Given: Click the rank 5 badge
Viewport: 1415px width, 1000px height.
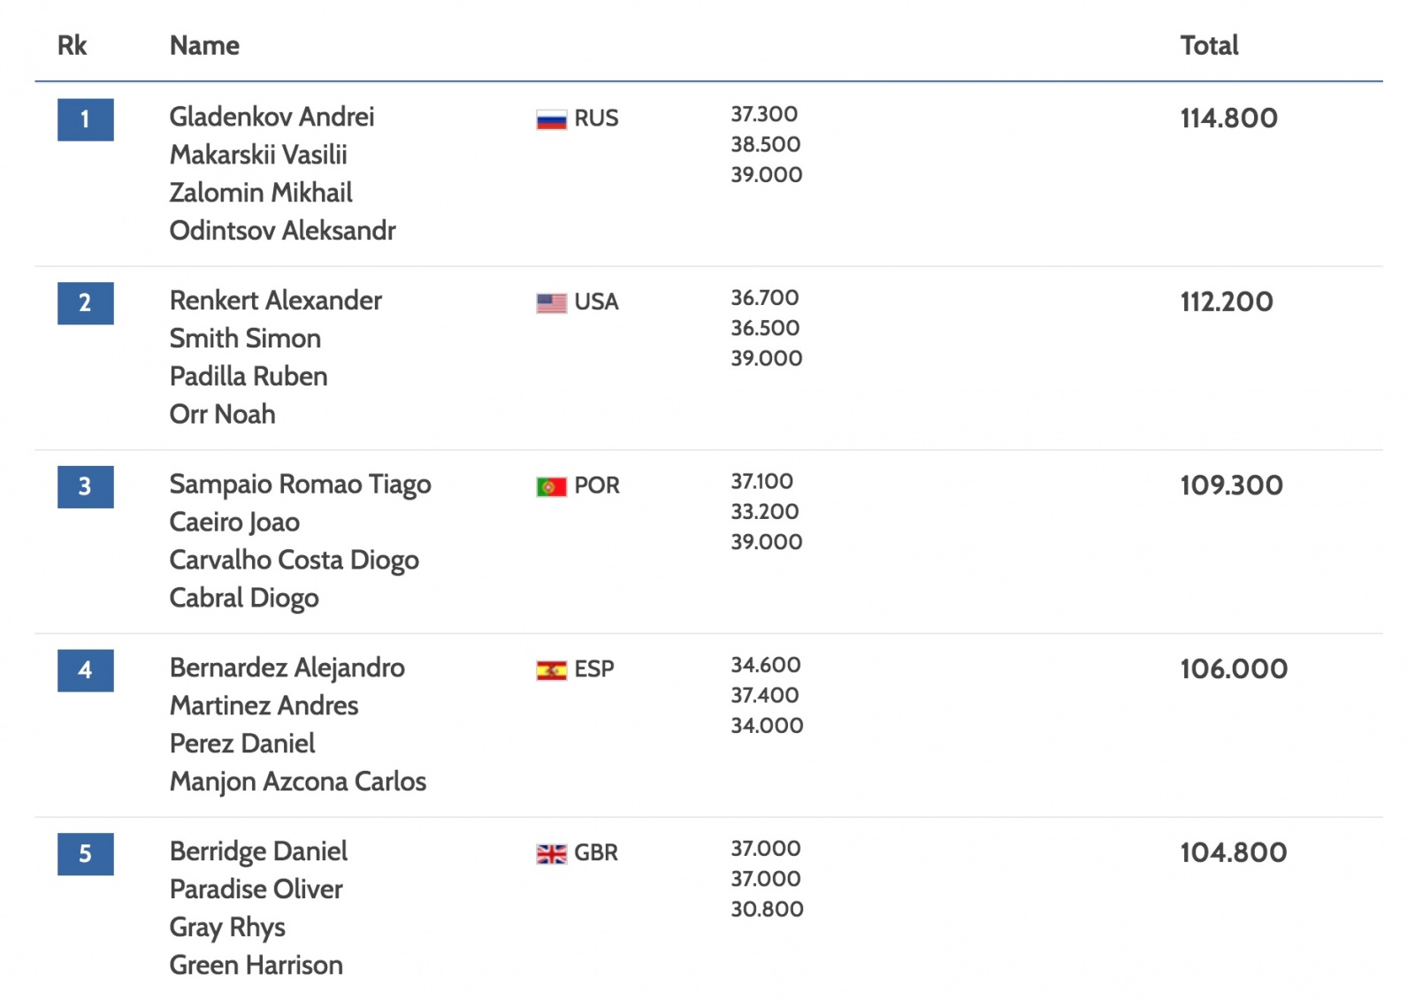Looking at the screenshot, I should (x=85, y=853).
